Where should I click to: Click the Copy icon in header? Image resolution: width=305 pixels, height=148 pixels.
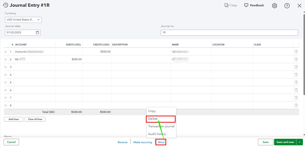pyautogui.click(x=226, y=5)
